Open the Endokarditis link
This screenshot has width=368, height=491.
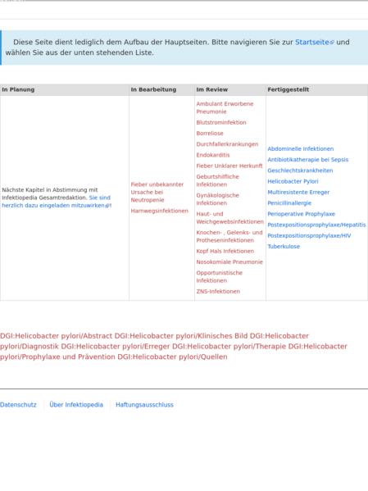coord(213,155)
